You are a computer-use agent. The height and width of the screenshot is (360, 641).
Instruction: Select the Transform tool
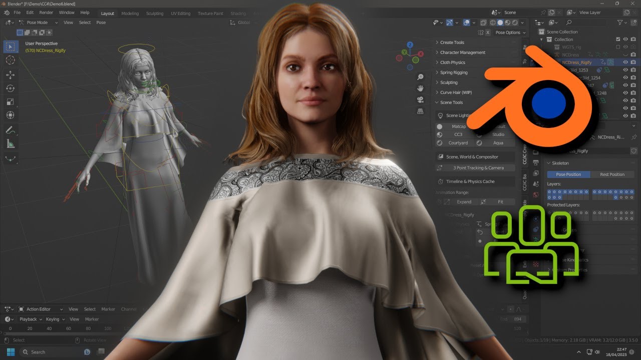pyautogui.click(x=10, y=115)
